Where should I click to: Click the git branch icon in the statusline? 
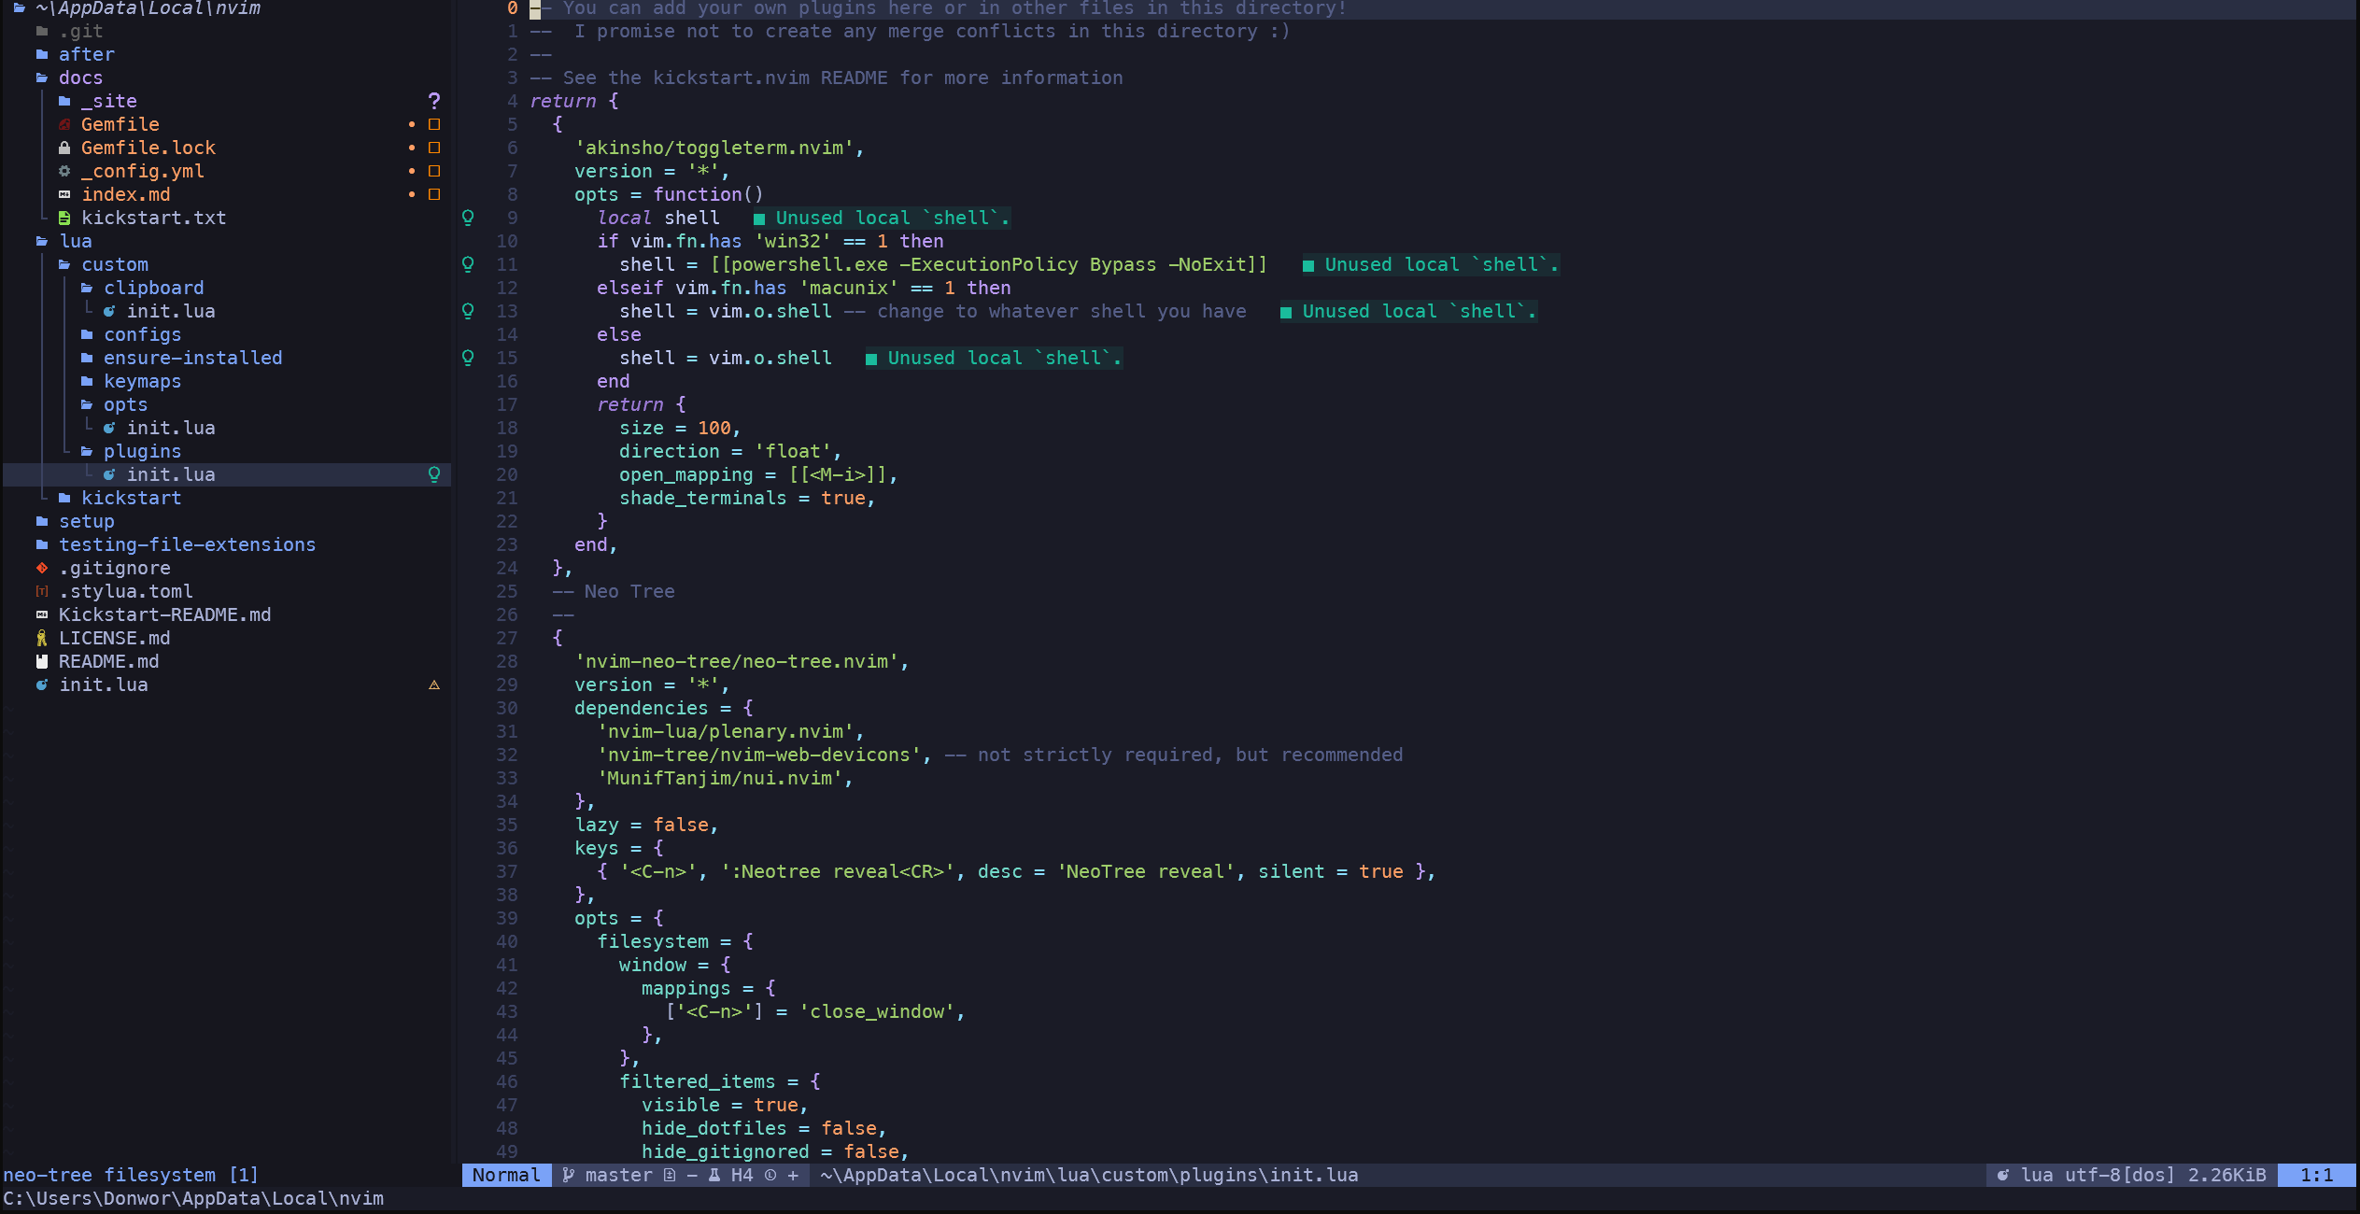567,1175
